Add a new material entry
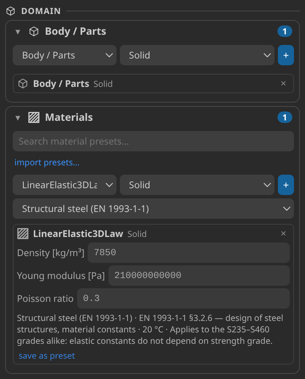The image size is (305, 379). [x=286, y=185]
